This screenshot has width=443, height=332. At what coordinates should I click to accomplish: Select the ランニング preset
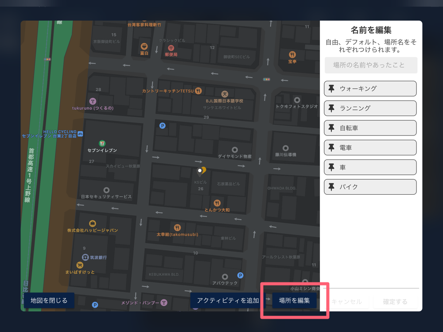[370, 108]
